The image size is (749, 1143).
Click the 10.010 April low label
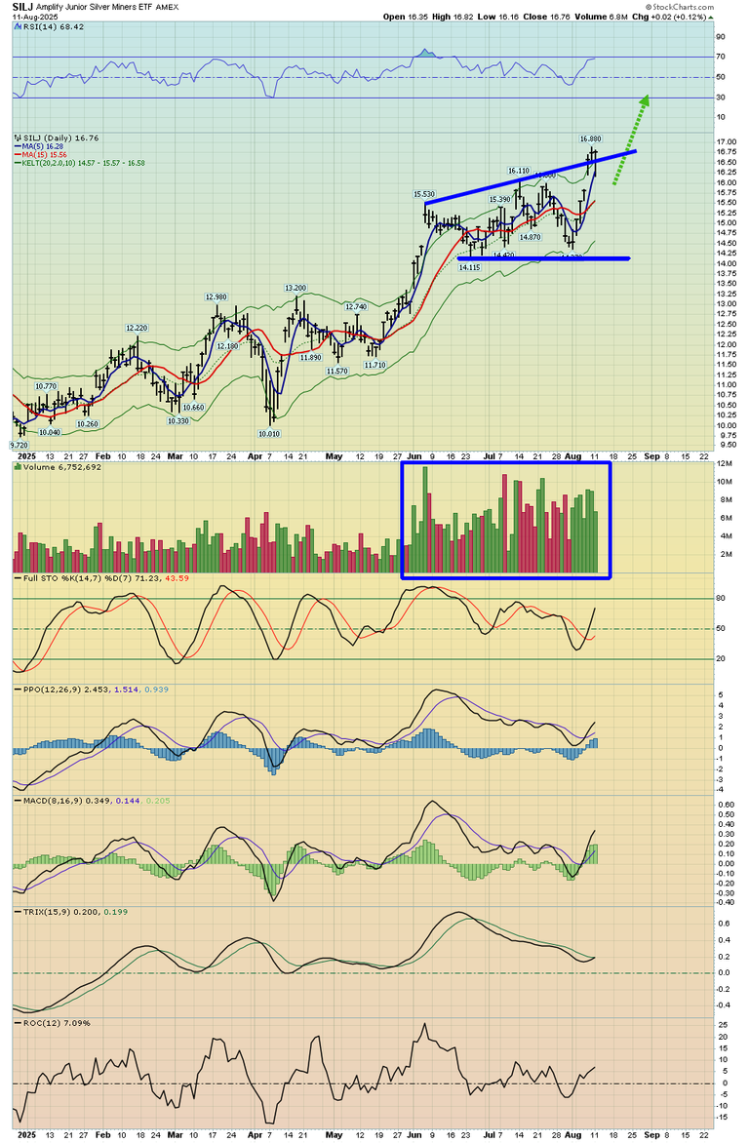click(268, 434)
